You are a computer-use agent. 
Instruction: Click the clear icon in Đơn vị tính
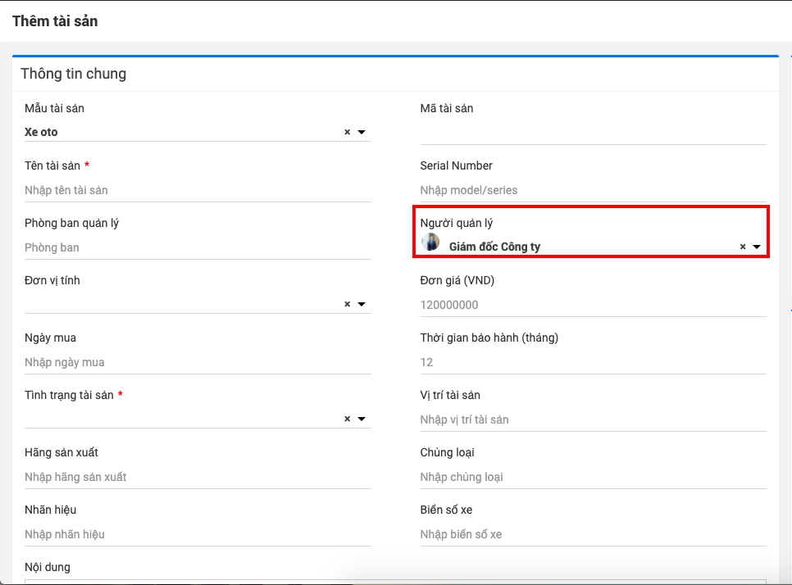point(347,305)
